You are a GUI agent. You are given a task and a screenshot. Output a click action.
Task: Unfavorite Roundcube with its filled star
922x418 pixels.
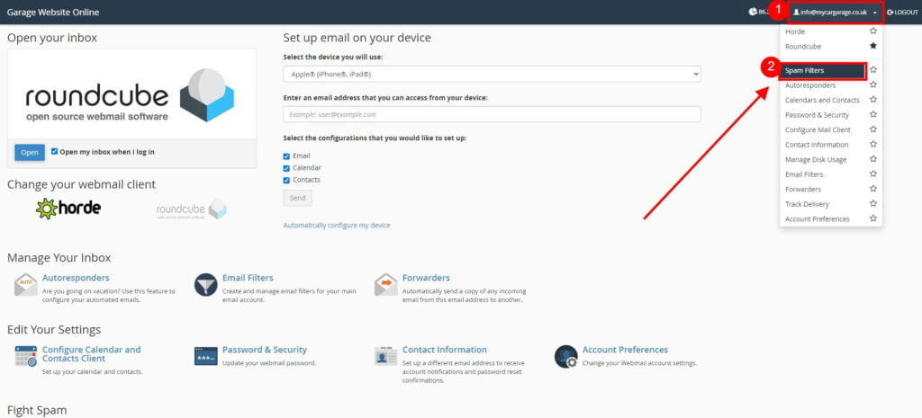point(873,46)
